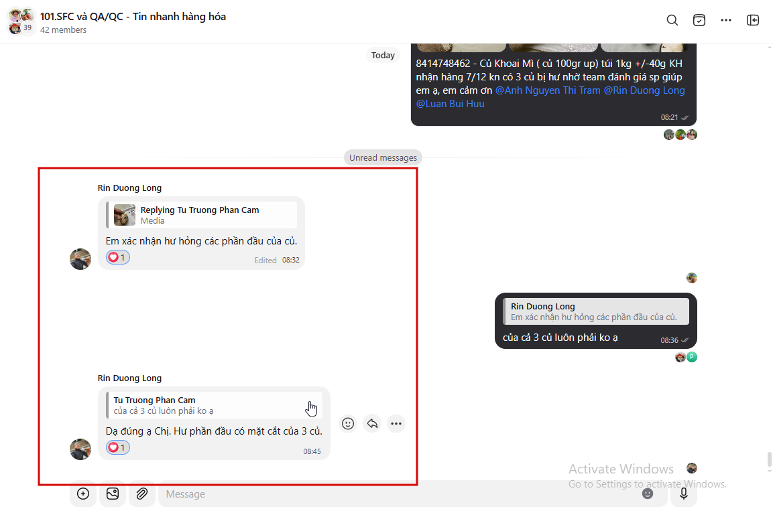
Task: Click the message starting '8414748462 - Củ Khoai Mì'
Action: point(550,84)
